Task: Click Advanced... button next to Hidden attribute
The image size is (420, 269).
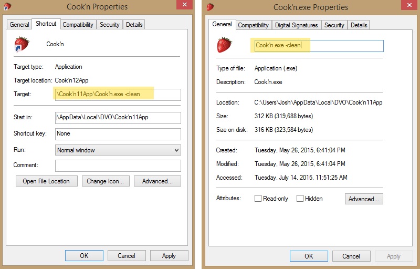Action: 364,199
